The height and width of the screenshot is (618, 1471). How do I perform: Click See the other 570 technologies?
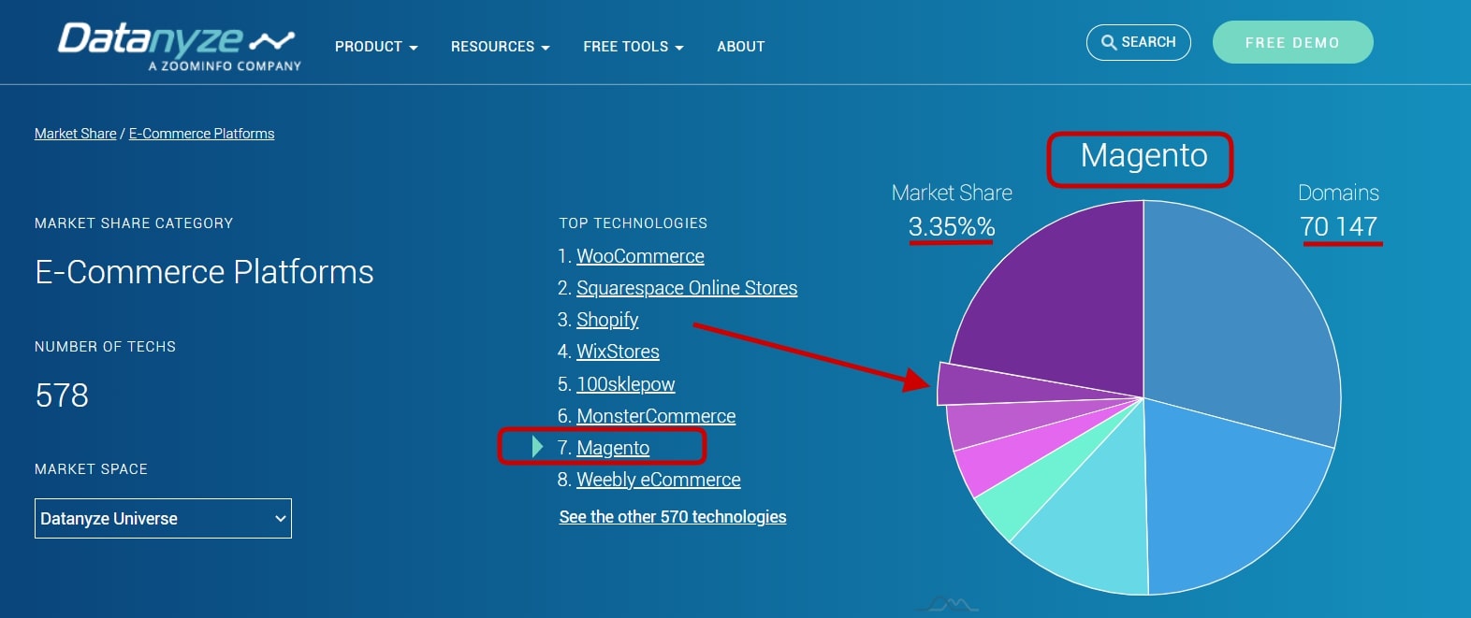tap(673, 517)
